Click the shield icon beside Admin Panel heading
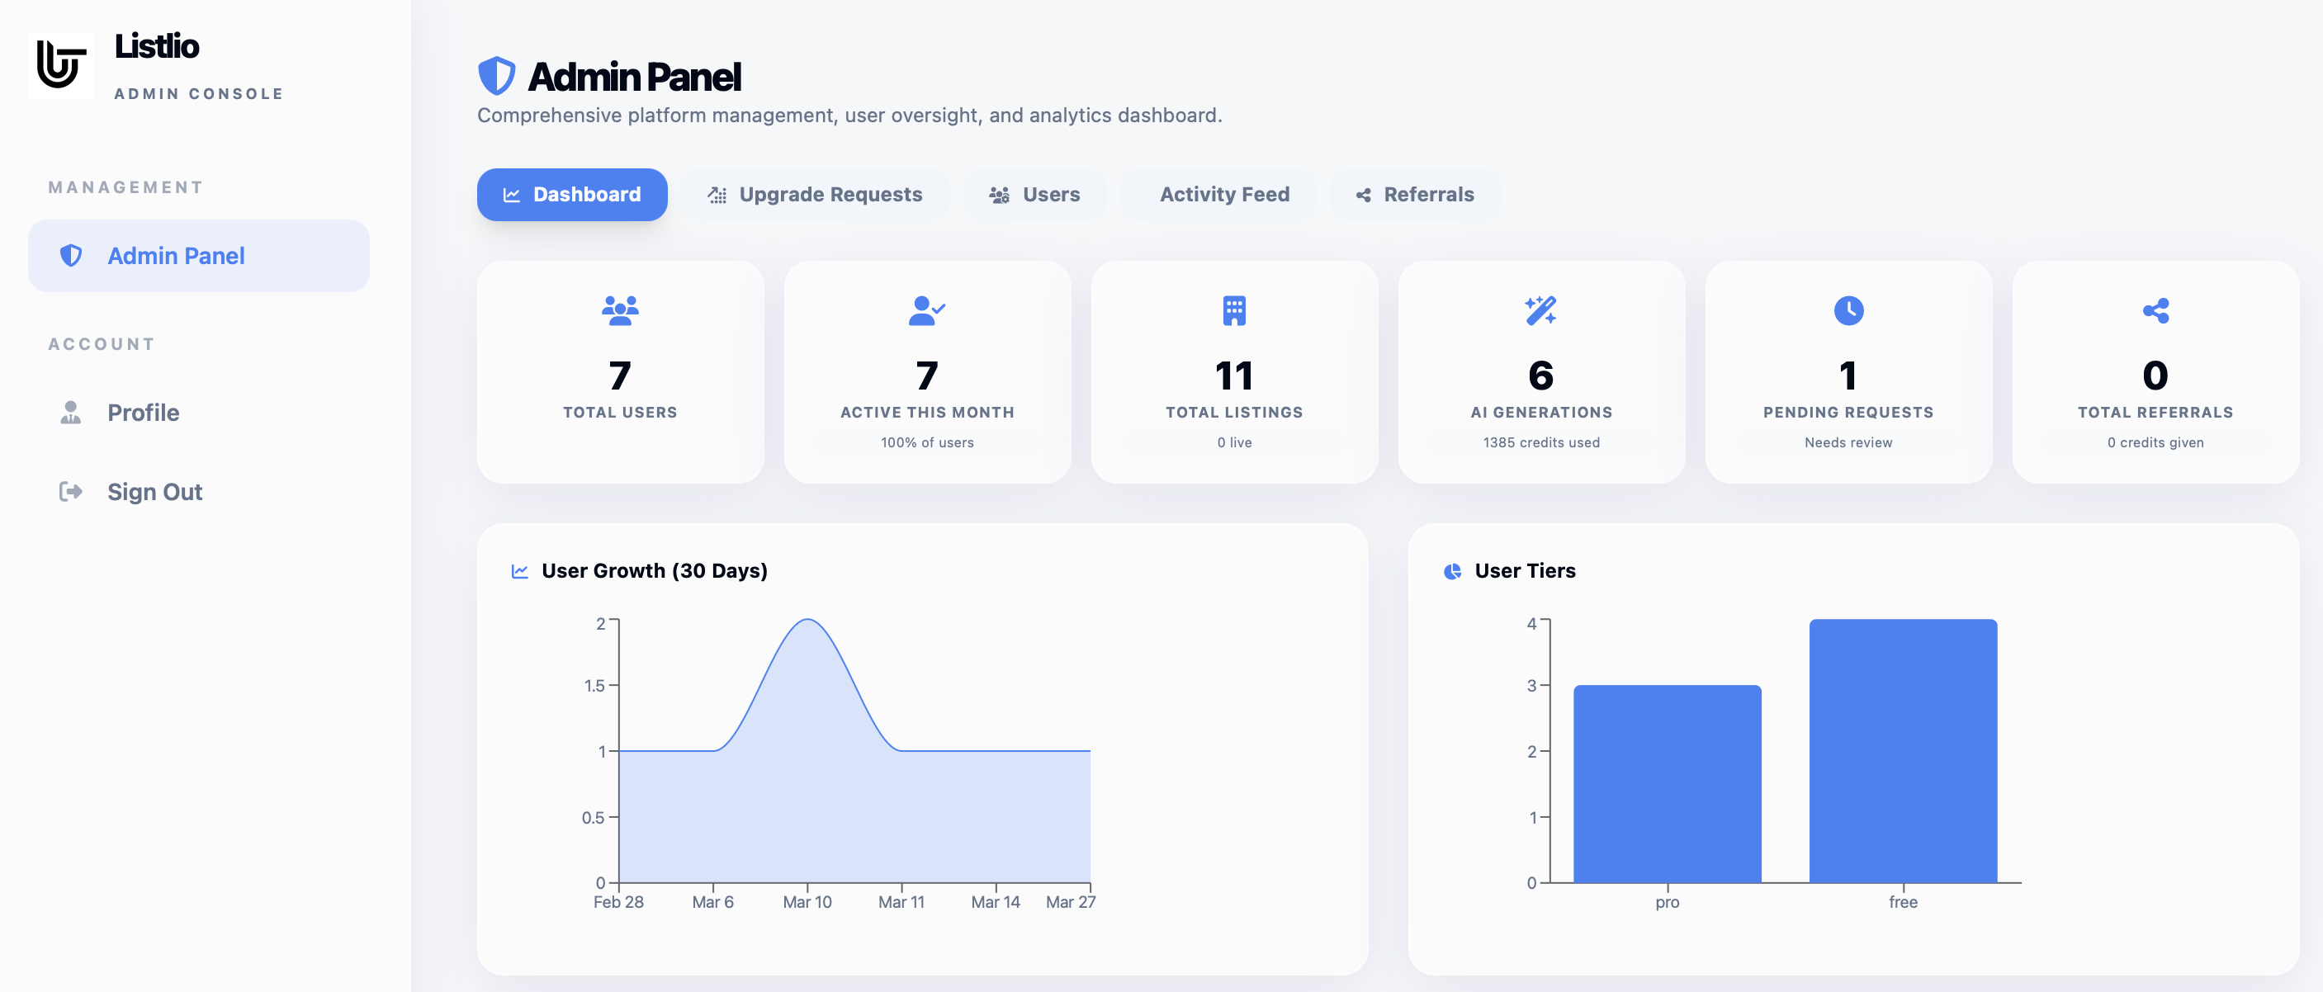2323x992 pixels. tap(496, 77)
